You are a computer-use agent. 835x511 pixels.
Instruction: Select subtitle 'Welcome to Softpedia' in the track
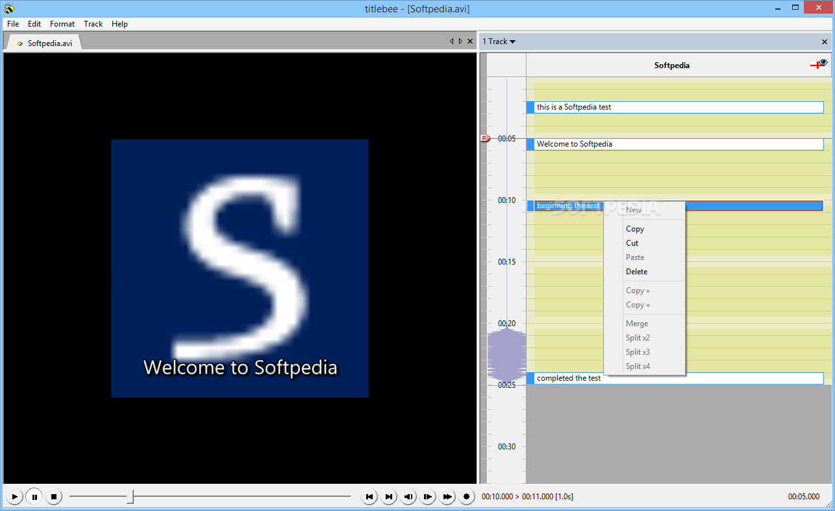675,144
